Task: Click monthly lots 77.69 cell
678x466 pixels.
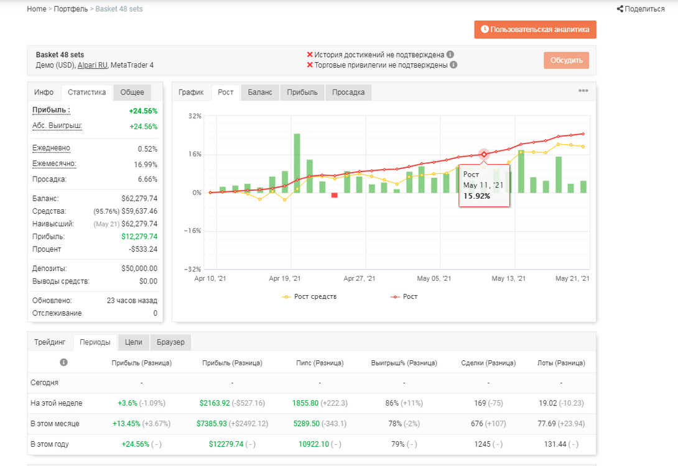Action: click(x=561, y=424)
